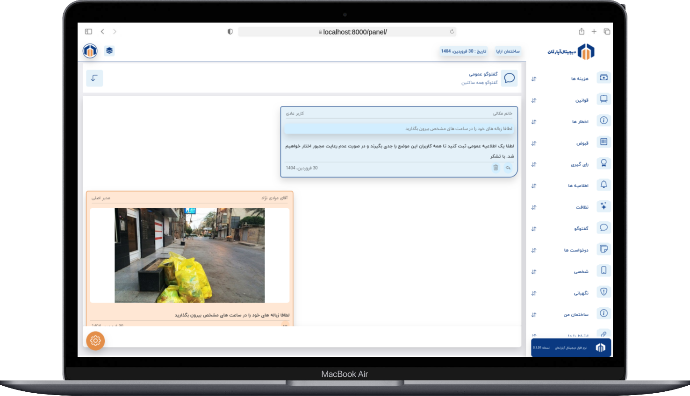This screenshot has width=690, height=396.
Task: Click the رای گیری voting ribbon icon
Action: 604,163
